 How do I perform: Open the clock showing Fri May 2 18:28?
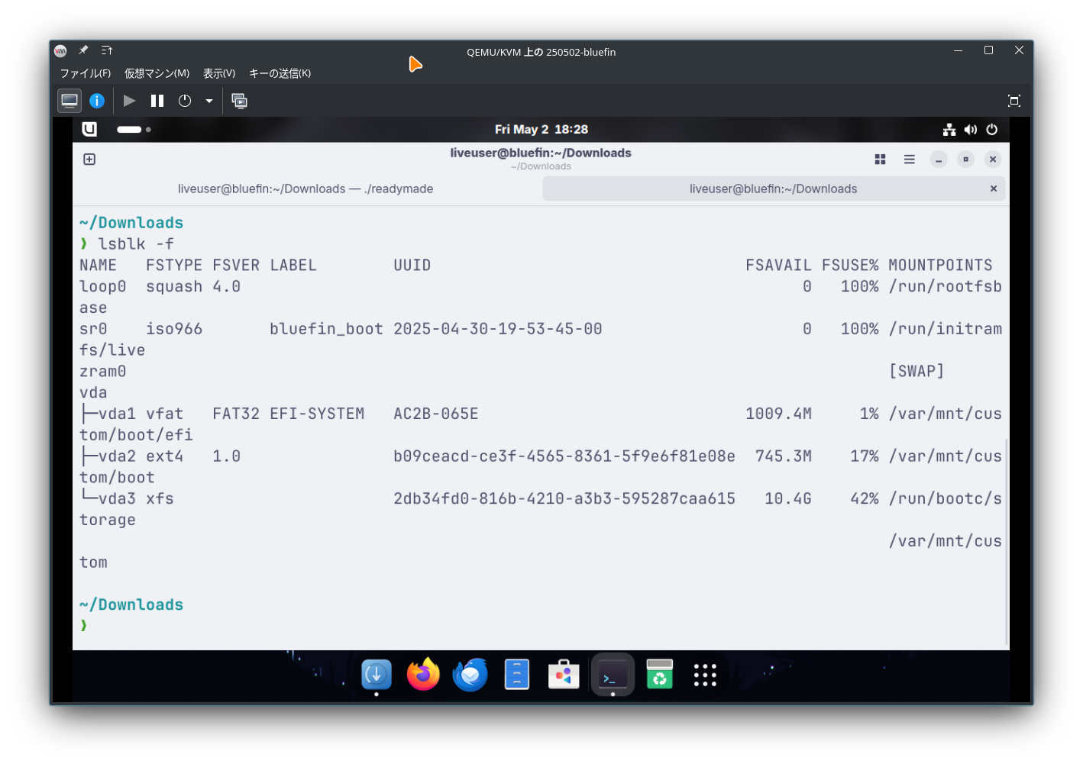click(541, 130)
